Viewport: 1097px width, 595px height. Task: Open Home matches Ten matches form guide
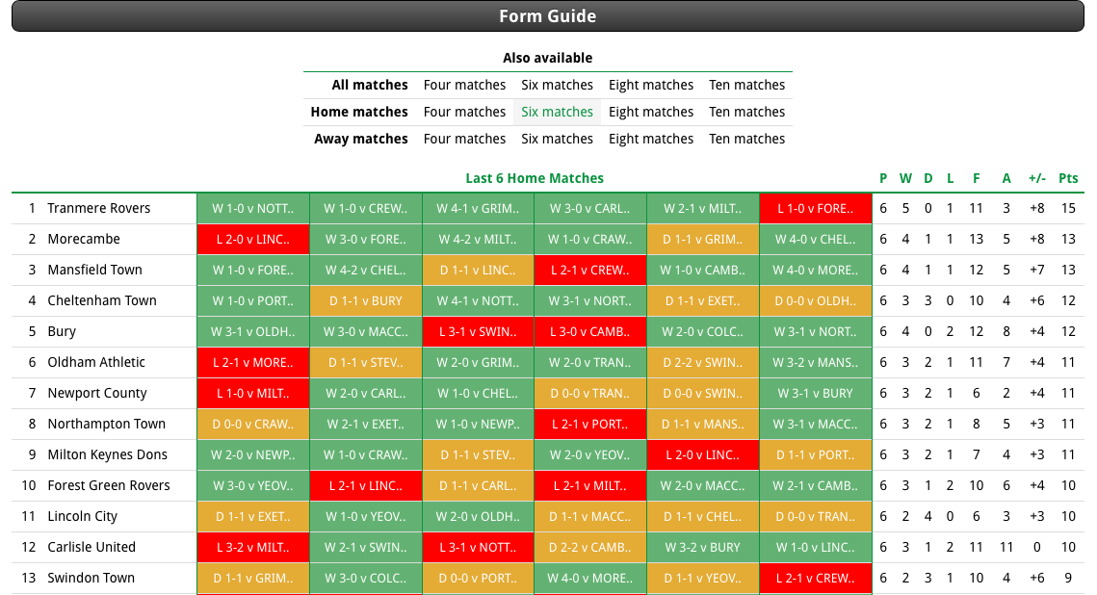pyautogui.click(x=746, y=112)
